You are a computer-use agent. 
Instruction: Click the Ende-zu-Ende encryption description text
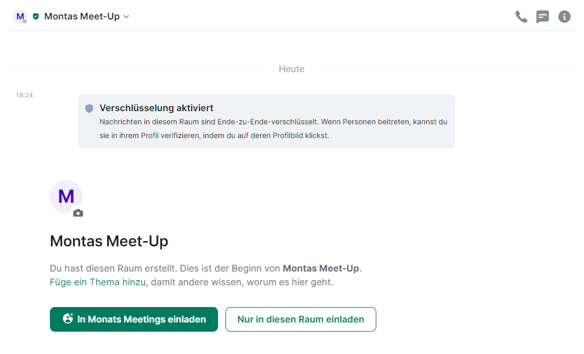(274, 129)
